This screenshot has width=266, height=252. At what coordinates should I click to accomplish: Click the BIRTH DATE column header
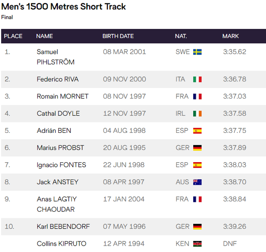point(118,36)
